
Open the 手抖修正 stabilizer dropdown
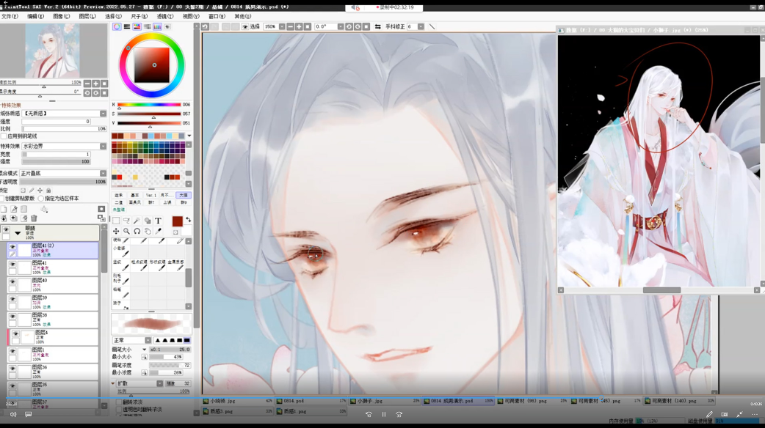click(x=421, y=27)
